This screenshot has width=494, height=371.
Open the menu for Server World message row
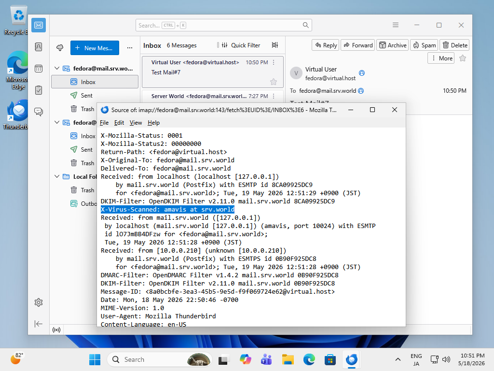tap(274, 96)
